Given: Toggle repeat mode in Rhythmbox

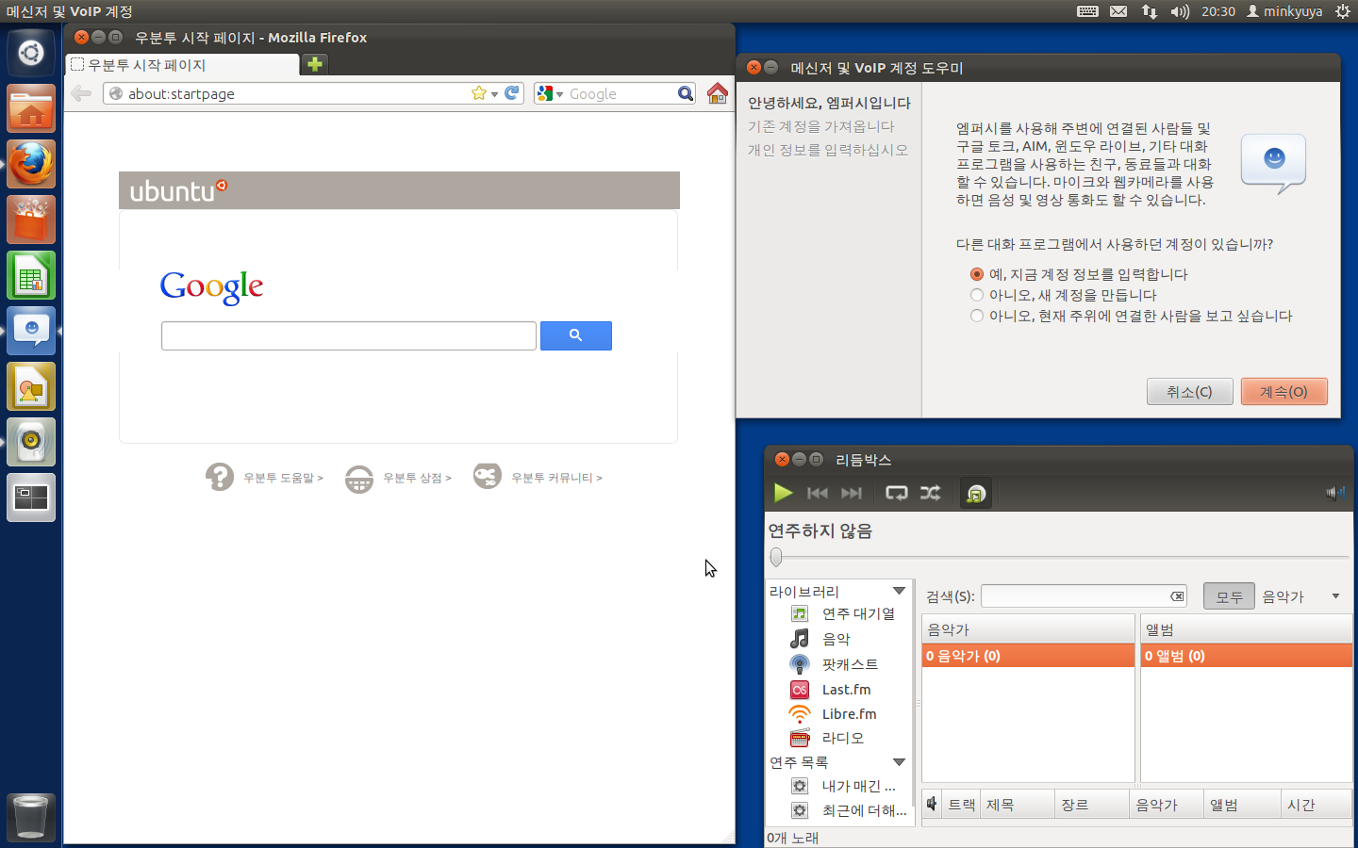Looking at the screenshot, I should click(x=896, y=493).
